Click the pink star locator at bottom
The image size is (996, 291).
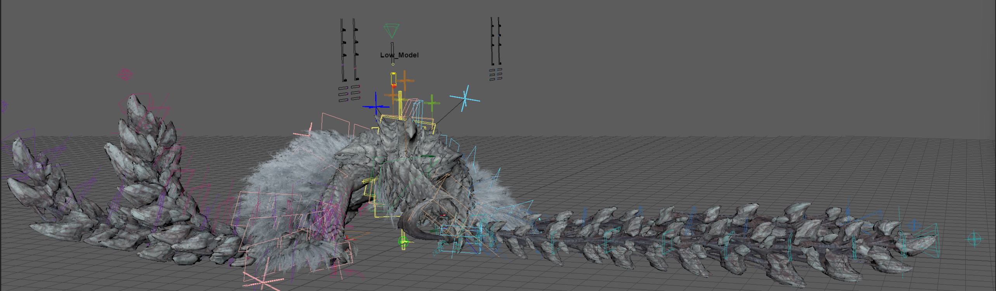click(x=263, y=281)
